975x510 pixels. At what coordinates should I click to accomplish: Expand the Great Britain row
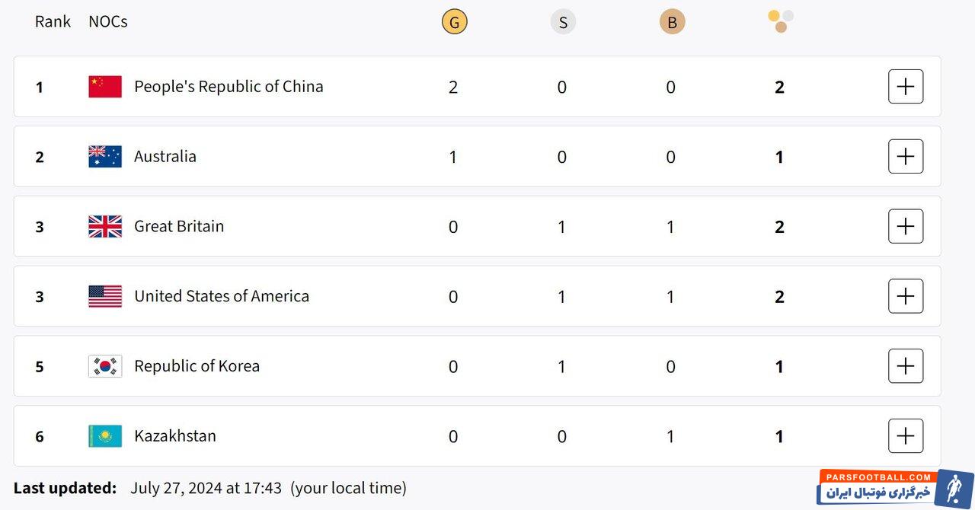tap(906, 227)
